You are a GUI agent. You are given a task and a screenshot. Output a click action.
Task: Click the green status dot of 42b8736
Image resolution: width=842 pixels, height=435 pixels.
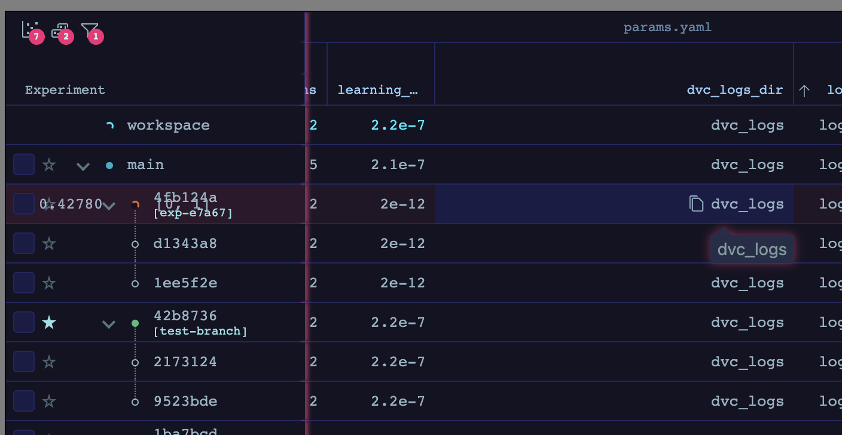[135, 323]
